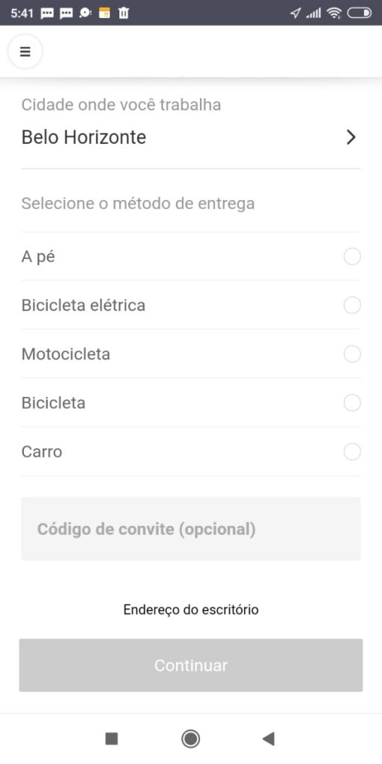The height and width of the screenshot is (764, 382).
Task: Tap the Wi-Fi status icon
Action: [x=334, y=13]
